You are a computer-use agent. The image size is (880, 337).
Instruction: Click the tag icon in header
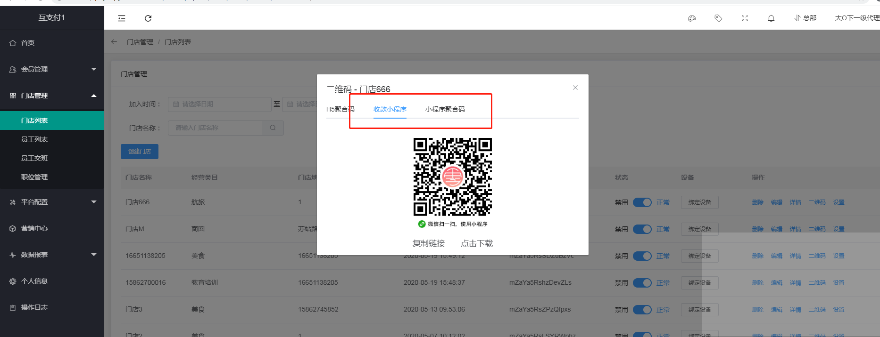[718, 18]
